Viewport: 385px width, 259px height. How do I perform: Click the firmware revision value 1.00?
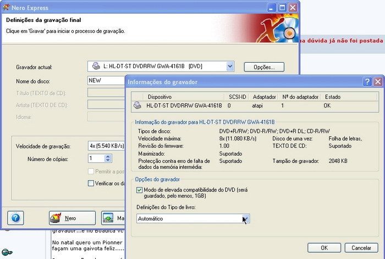coord(224,146)
